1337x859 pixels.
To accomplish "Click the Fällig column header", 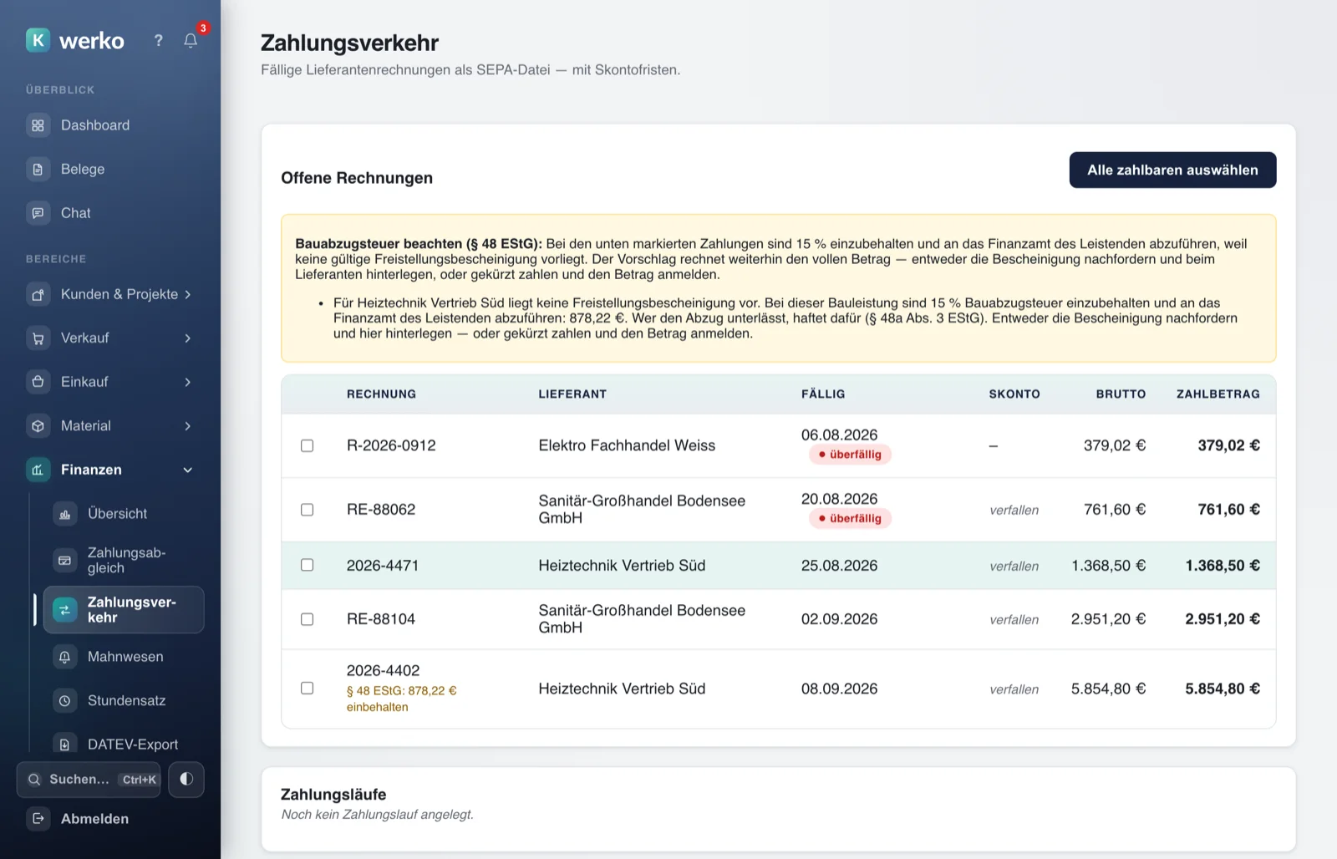I will click(823, 394).
